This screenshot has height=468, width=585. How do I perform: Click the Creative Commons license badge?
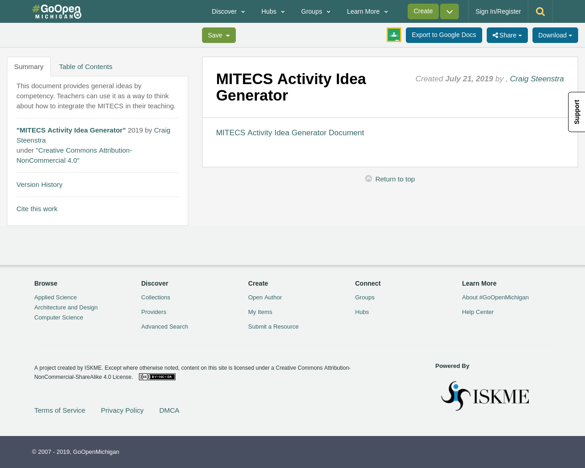[x=157, y=376]
